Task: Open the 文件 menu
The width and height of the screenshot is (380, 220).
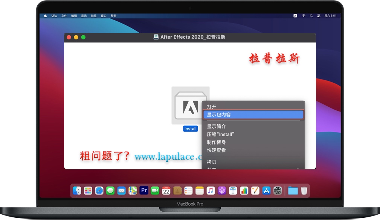Action: (64, 16)
